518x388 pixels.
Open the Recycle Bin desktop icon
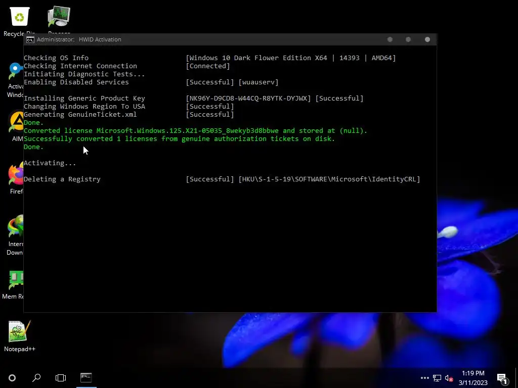coord(20,20)
